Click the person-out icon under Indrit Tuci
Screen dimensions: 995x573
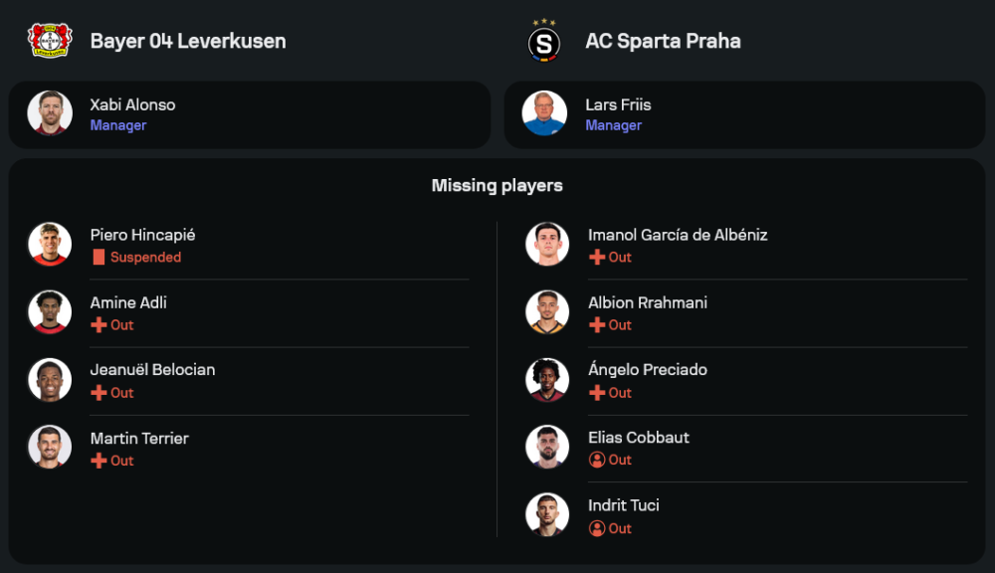[x=597, y=528]
